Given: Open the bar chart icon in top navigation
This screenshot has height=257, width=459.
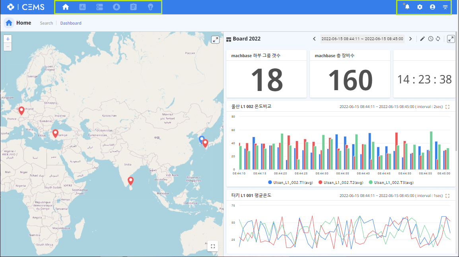Looking at the screenshot, I should click(x=83, y=7).
